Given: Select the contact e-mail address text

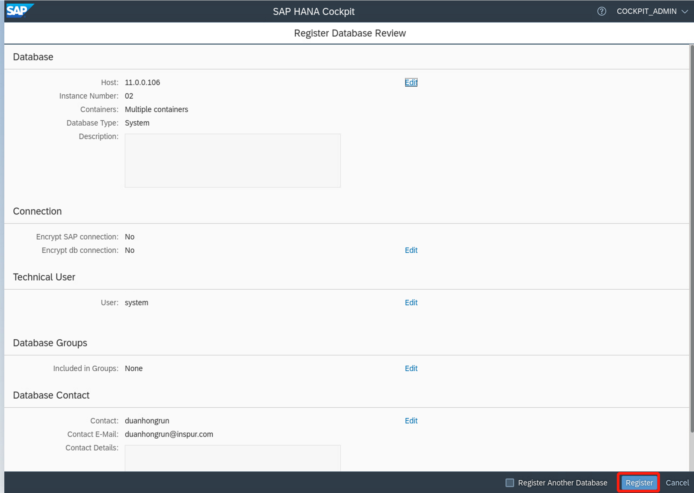Looking at the screenshot, I should (x=169, y=434).
